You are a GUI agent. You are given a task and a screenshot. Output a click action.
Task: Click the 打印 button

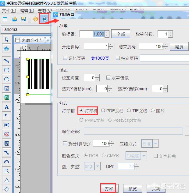coord(108,187)
